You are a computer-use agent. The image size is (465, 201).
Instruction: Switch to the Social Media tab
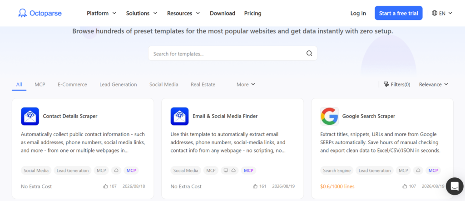point(163,84)
